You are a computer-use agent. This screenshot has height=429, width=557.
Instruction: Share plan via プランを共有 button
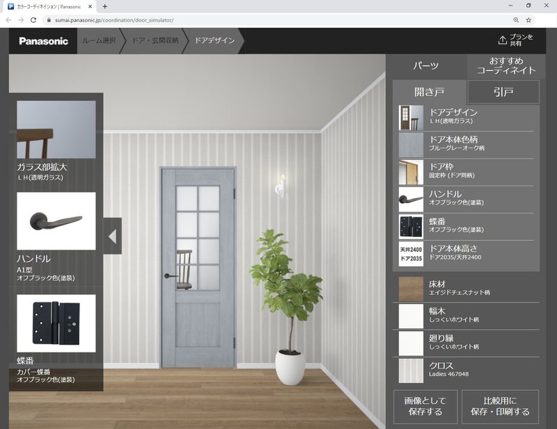pyautogui.click(x=516, y=40)
